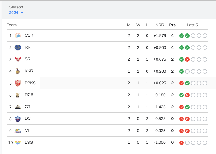Click the DC team logo
216x154 pixels.
click(18, 119)
